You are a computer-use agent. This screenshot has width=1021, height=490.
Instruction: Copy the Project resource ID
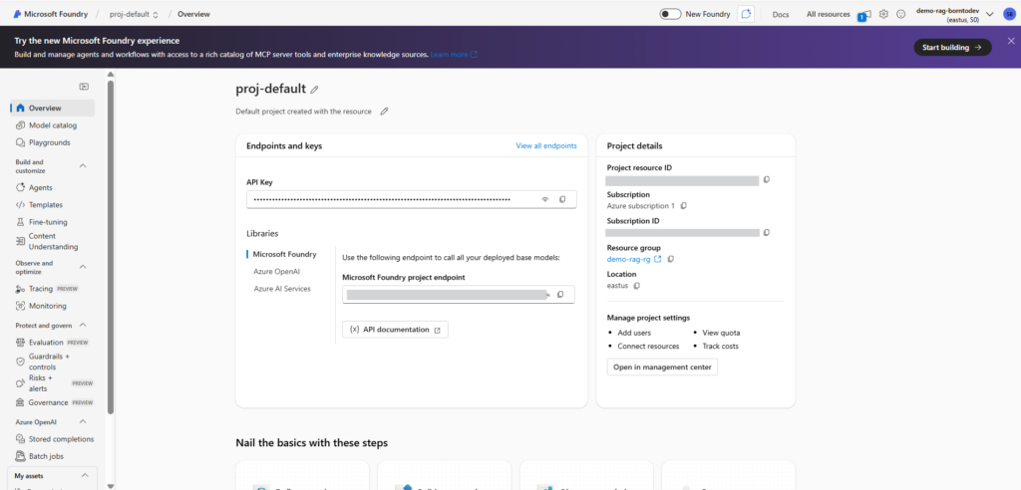pyautogui.click(x=767, y=180)
